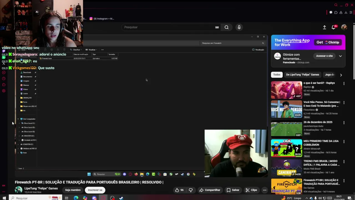
Task: Open the soccer video thumbnail 0:07
Action: pos(286,129)
